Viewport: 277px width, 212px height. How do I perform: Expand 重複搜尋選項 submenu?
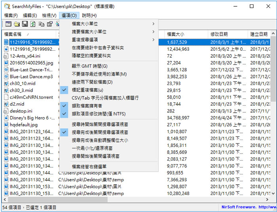pyautogui.click(x=109, y=40)
